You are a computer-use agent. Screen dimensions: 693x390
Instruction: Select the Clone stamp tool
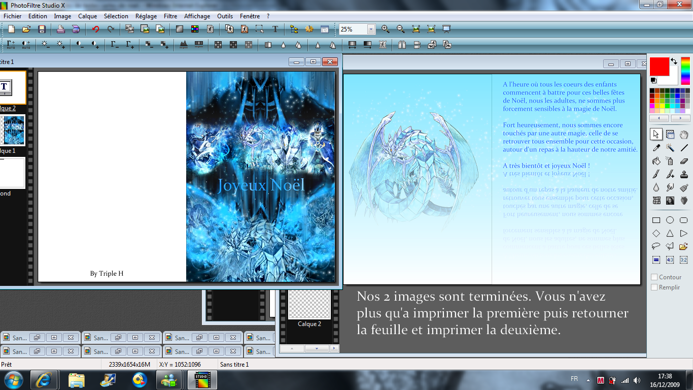point(684,174)
